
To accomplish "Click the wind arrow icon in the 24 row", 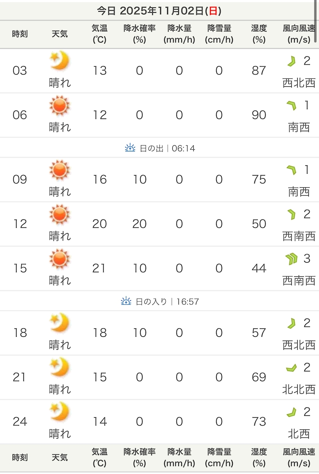I will click(x=291, y=412).
